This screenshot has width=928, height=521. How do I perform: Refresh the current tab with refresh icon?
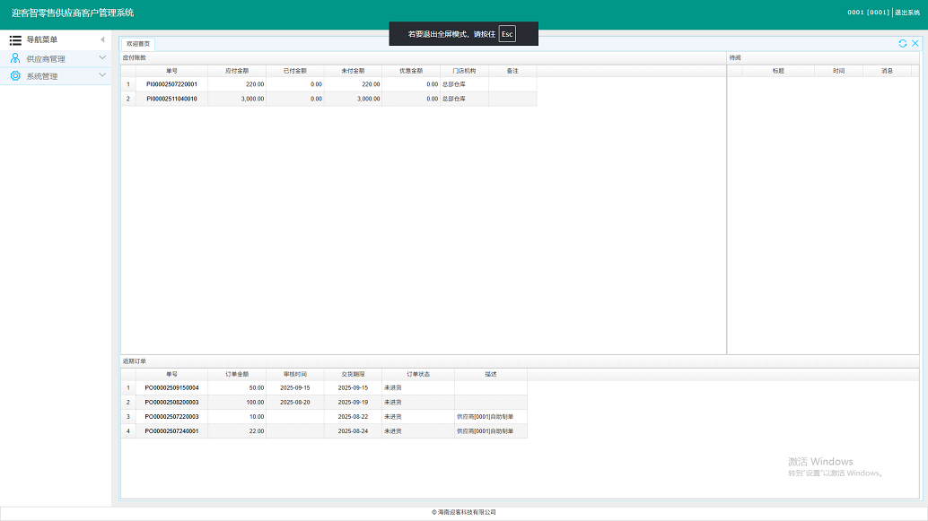[x=903, y=43]
